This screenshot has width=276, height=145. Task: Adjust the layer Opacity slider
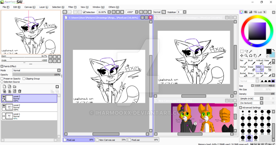[37, 75]
